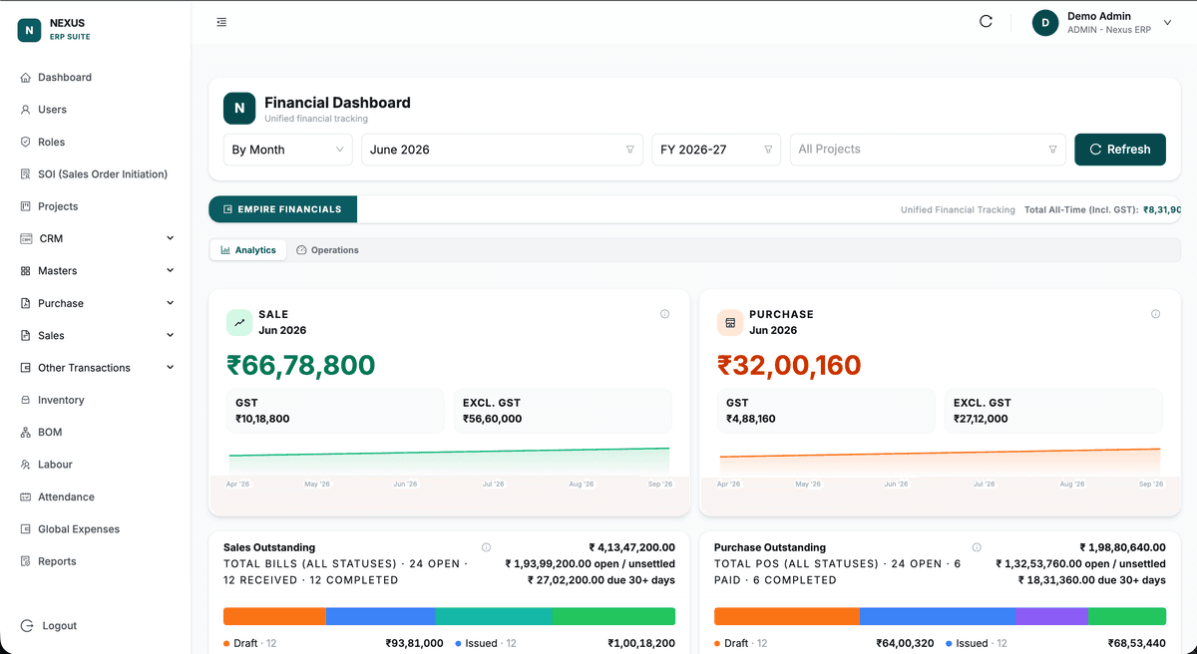Click the orange Draft segment of Sales Outstanding bar

[x=274, y=616]
